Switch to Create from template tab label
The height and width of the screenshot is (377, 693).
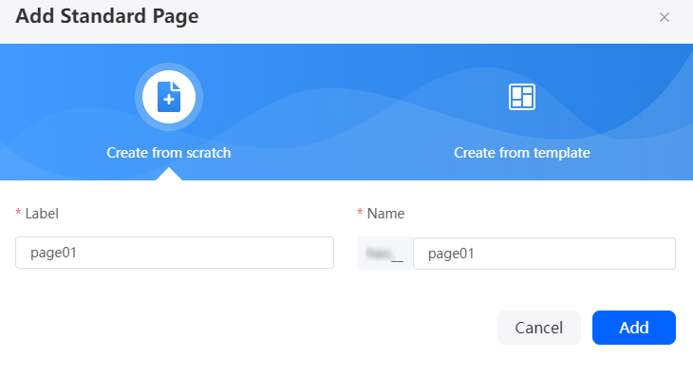522,153
